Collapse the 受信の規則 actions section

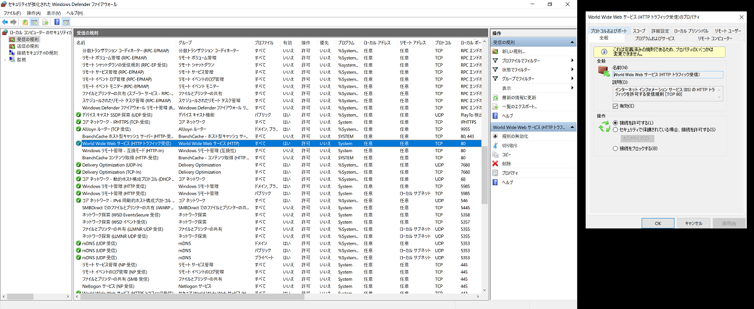pos(572,43)
